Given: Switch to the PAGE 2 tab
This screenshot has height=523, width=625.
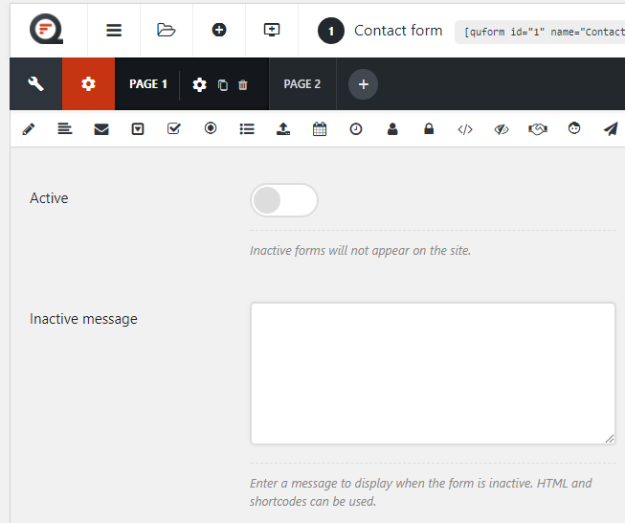Looking at the screenshot, I should (x=302, y=84).
